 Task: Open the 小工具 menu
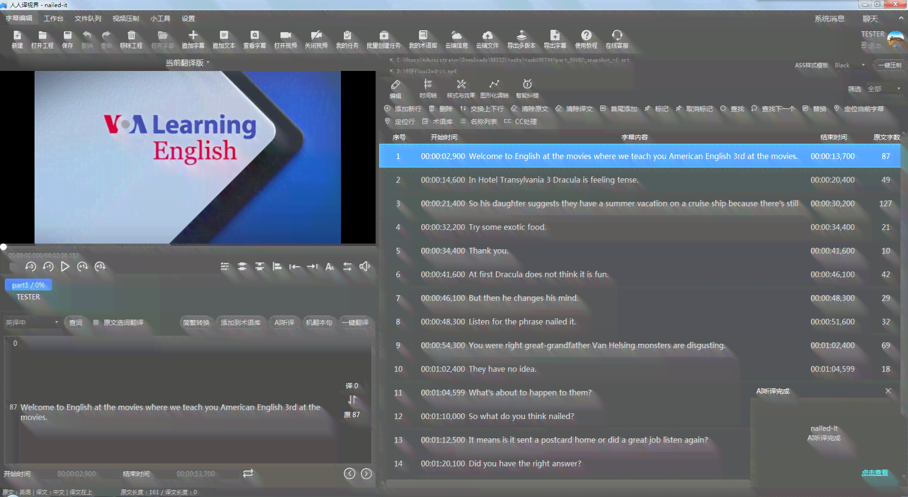point(160,18)
